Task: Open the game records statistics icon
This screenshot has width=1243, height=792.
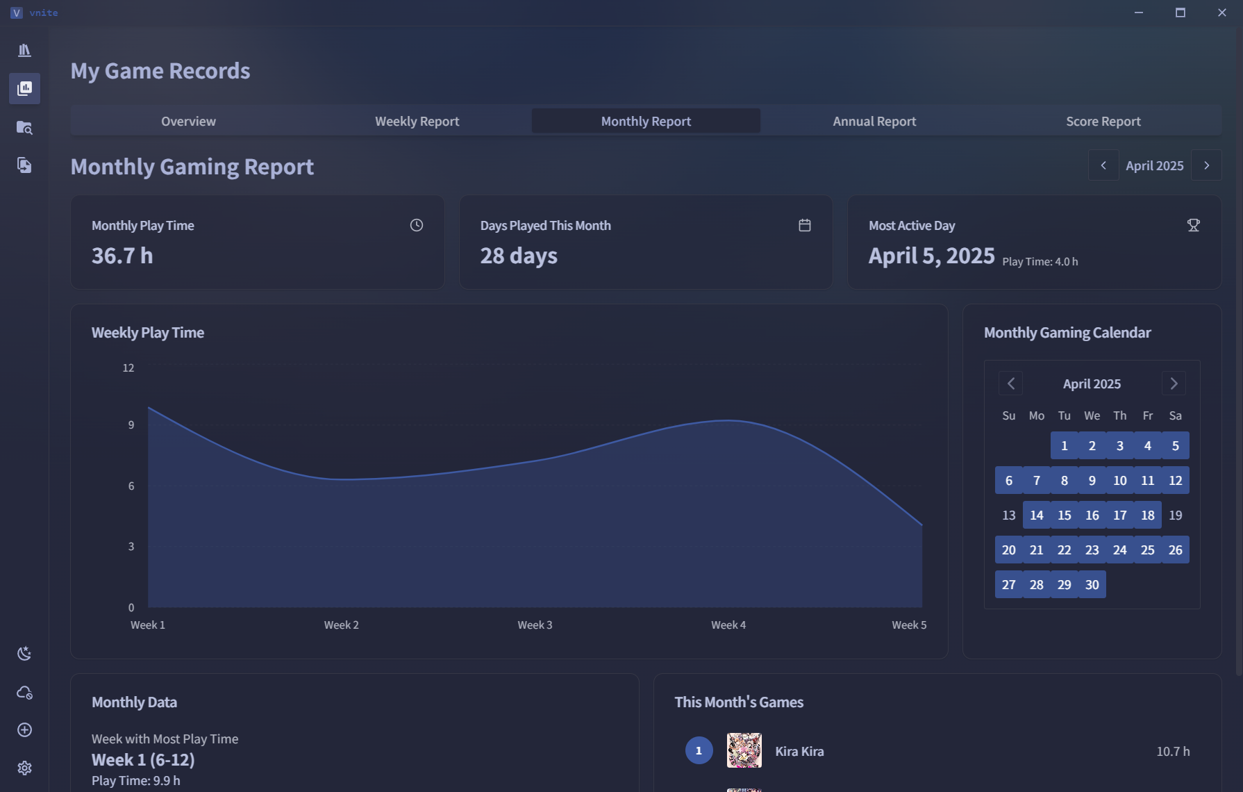Action: pyautogui.click(x=24, y=88)
